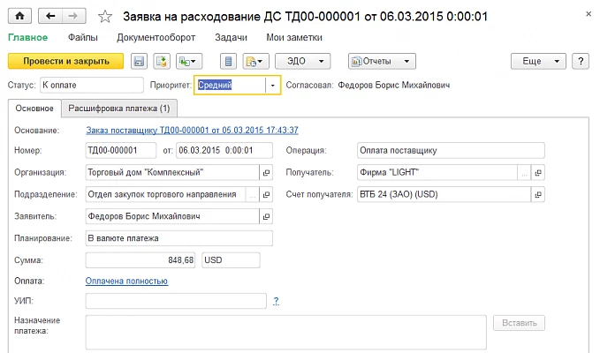Select the Основное tab
Screen dimensions: 600x353
pos(34,109)
